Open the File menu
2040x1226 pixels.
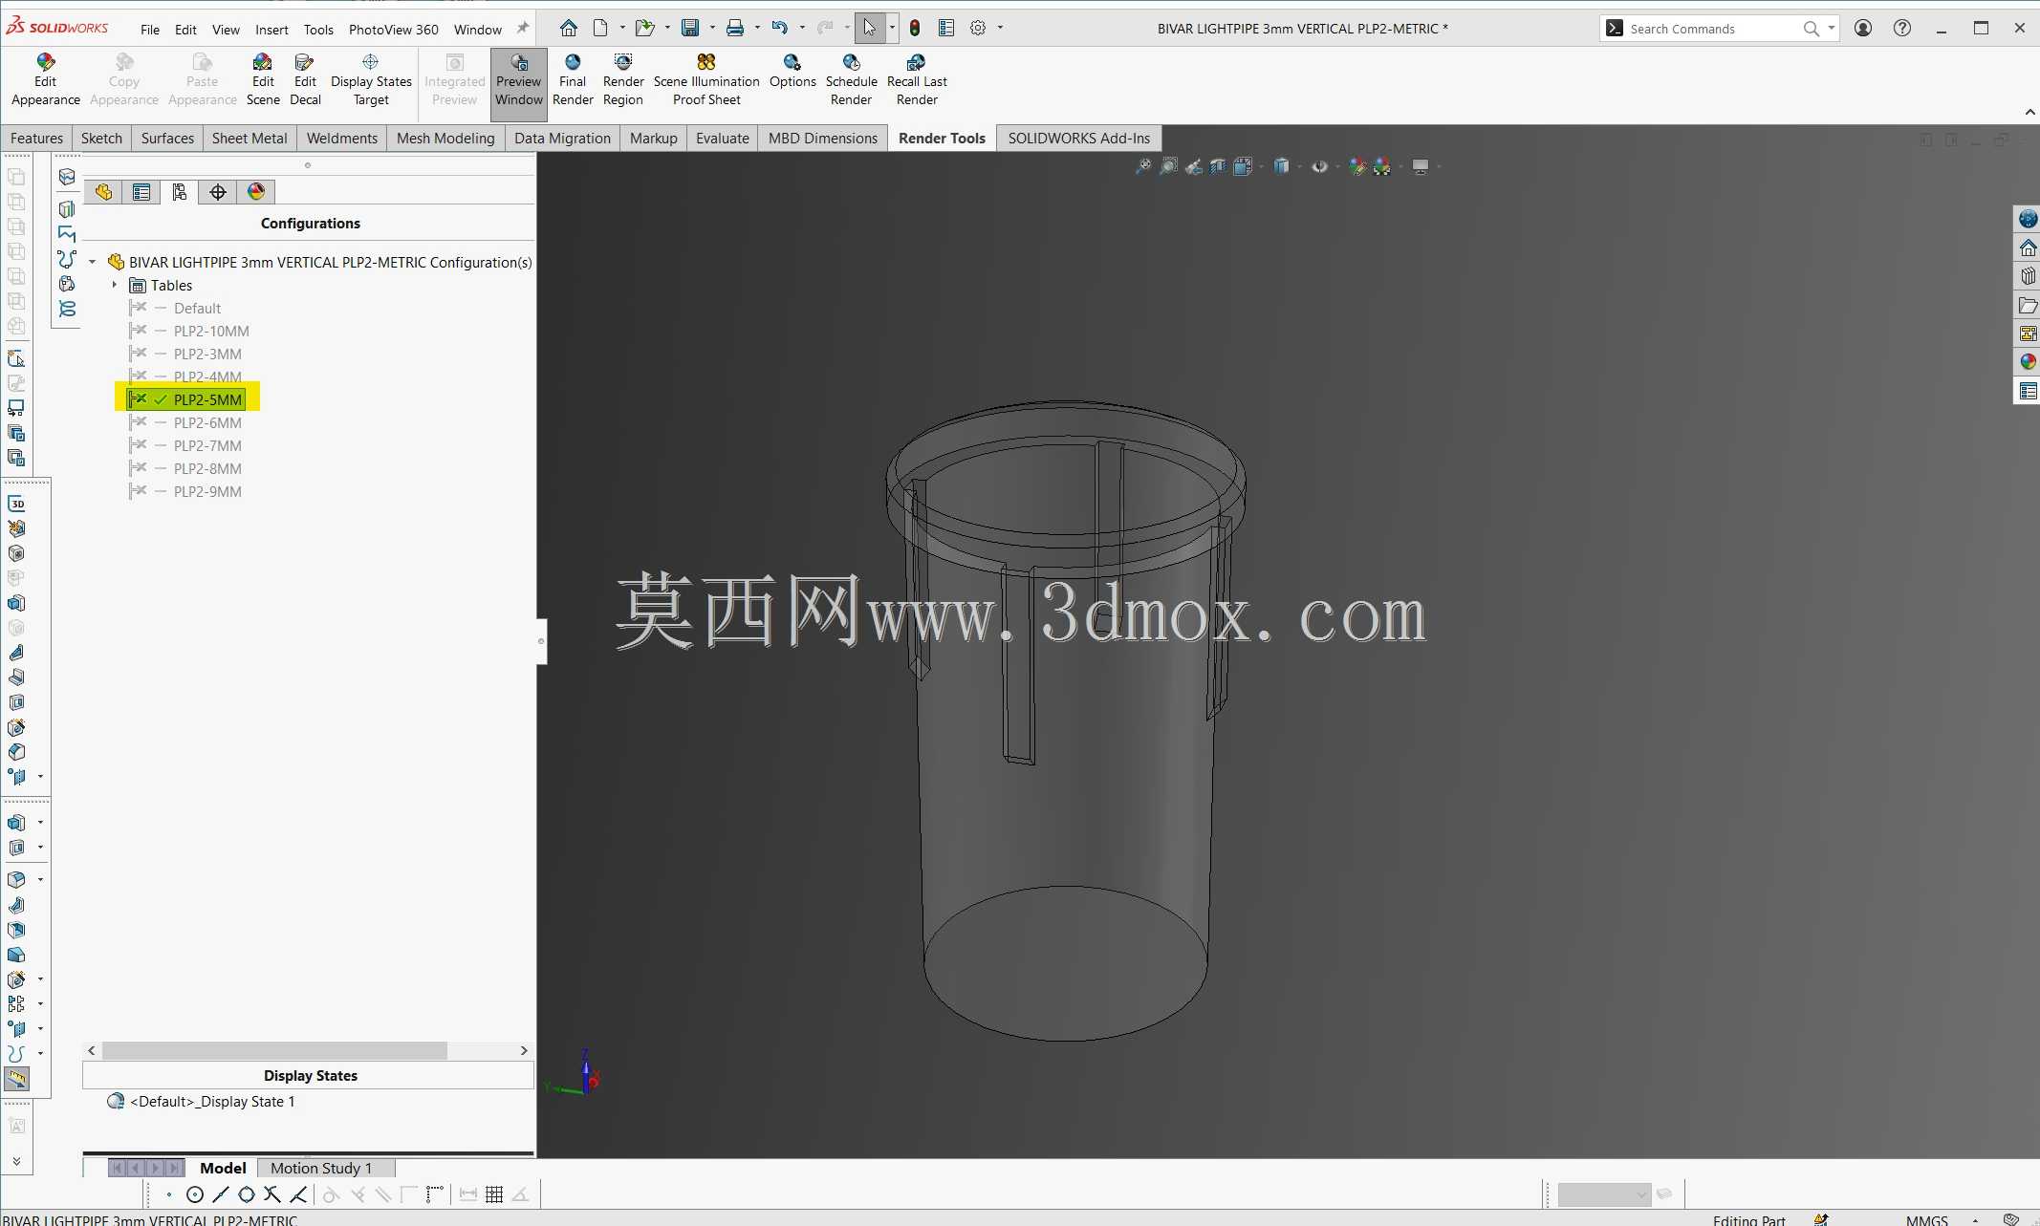coord(150,30)
